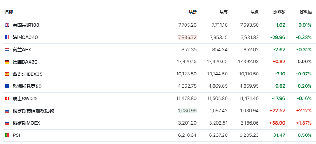Viewport: 316px width, 144px height.
Task: Click the Portuguese flag icon beside PSI
Action: 7,135
